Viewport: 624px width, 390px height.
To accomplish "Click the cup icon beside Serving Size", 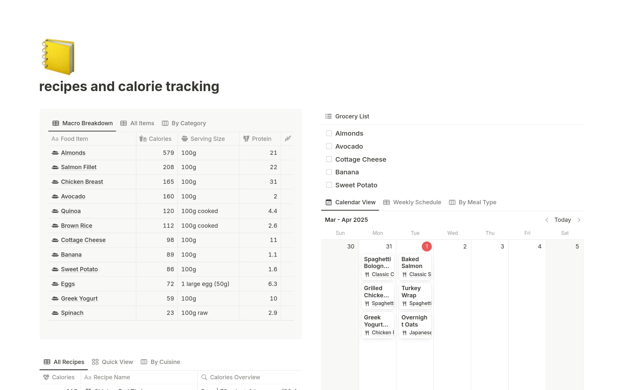I will 184,139.
